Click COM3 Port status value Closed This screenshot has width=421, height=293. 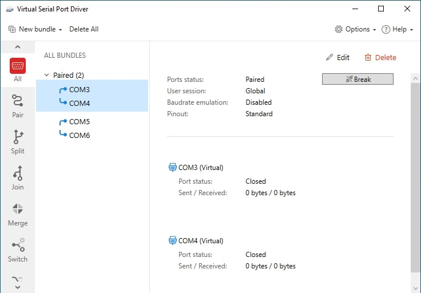(256, 181)
